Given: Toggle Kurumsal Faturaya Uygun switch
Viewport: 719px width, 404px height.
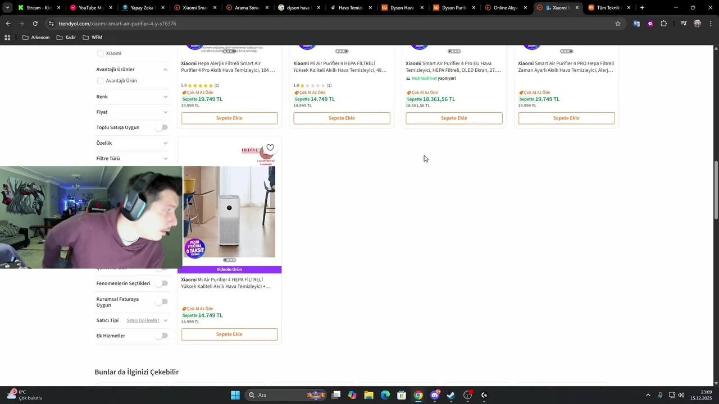Looking at the screenshot, I should pos(161,302).
